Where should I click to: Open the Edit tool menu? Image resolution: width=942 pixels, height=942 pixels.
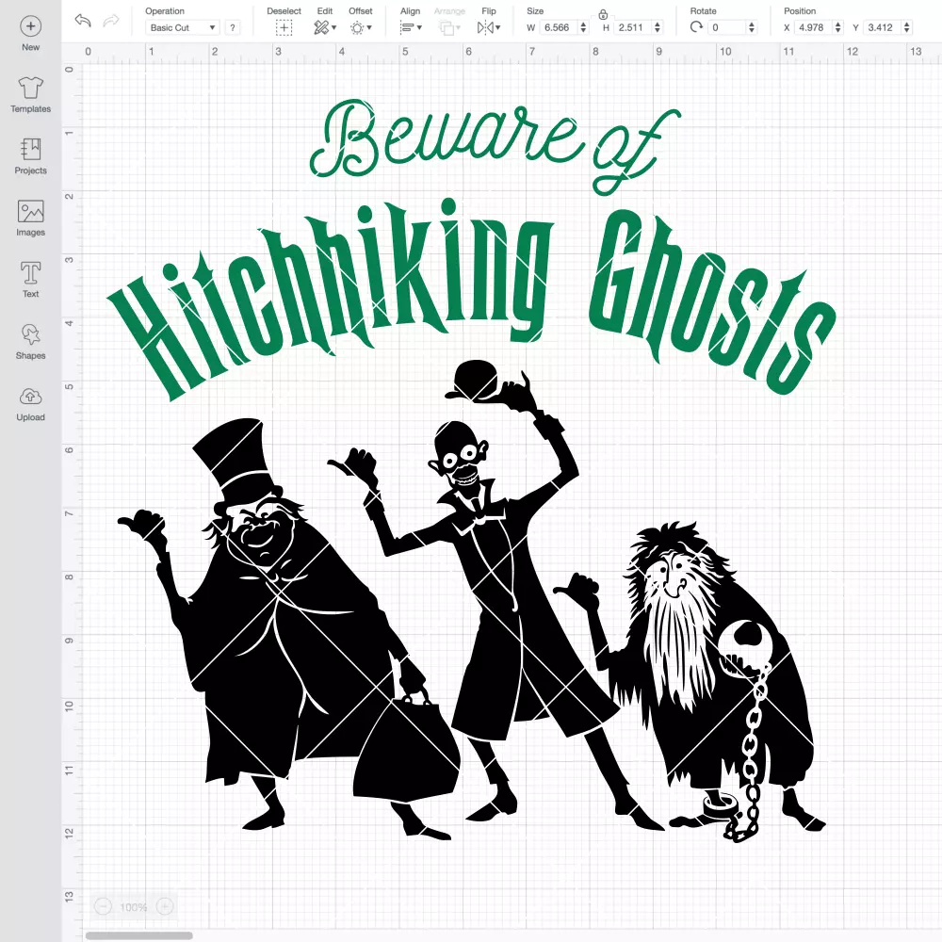tap(325, 27)
